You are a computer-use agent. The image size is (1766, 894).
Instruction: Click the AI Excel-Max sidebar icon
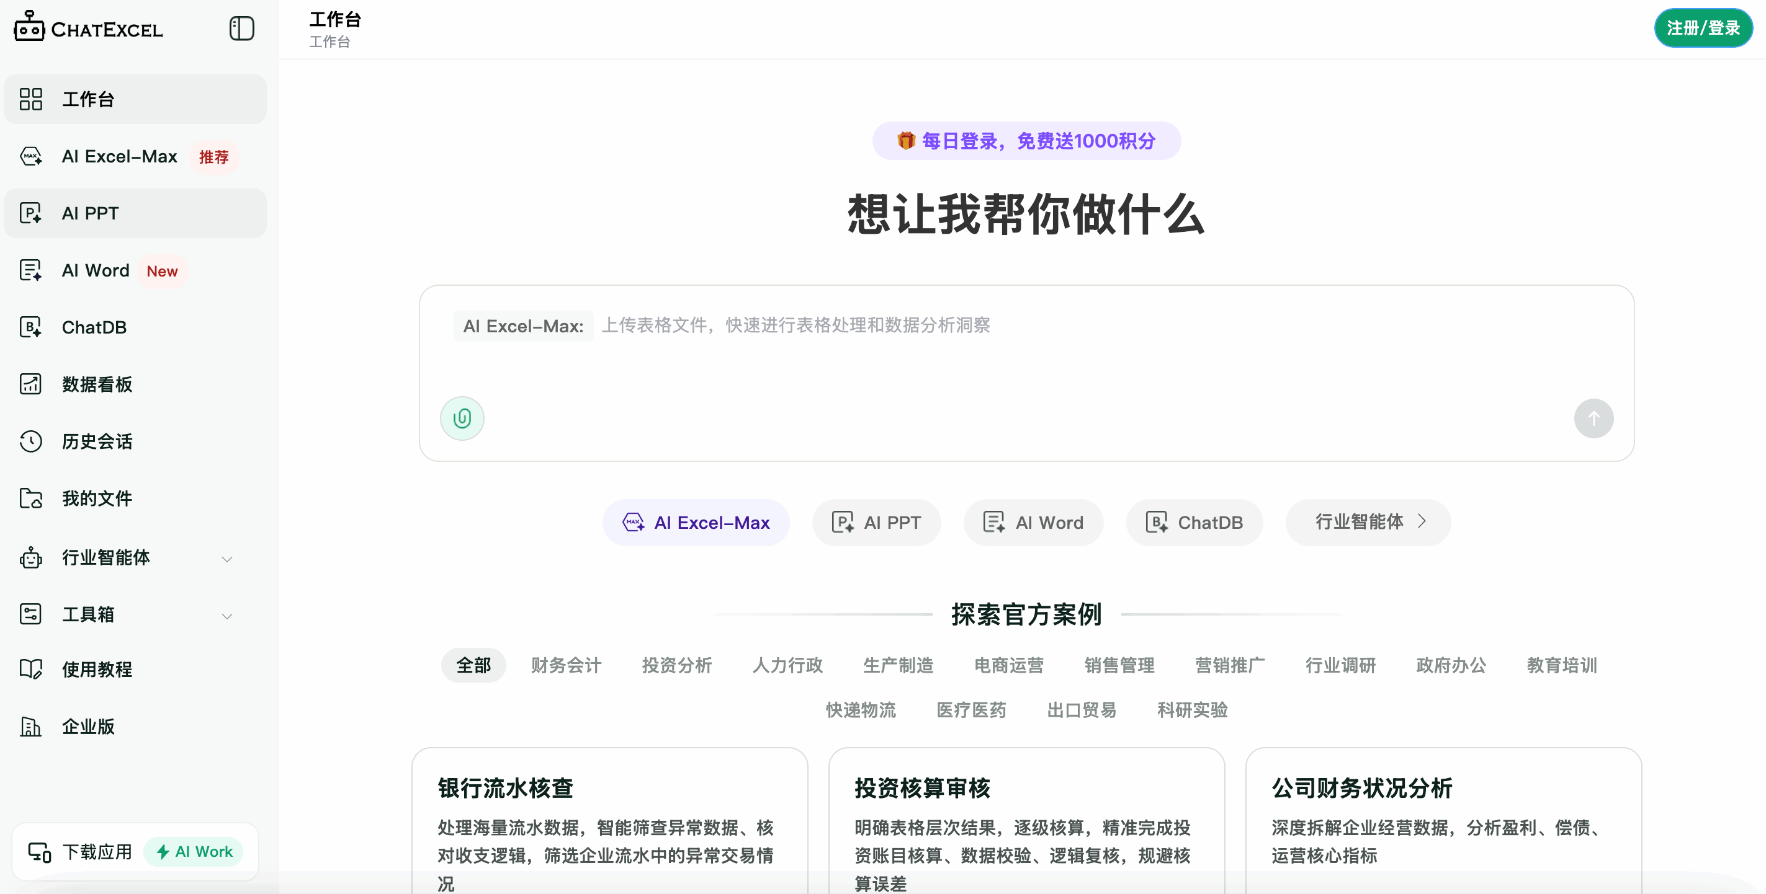[31, 156]
